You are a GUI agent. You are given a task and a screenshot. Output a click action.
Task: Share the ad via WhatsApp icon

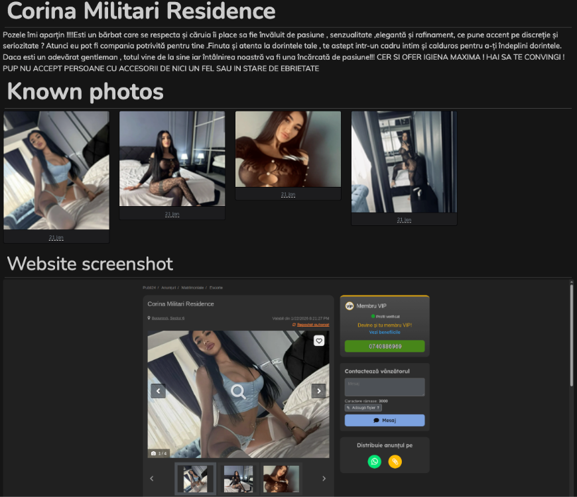(375, 462)
